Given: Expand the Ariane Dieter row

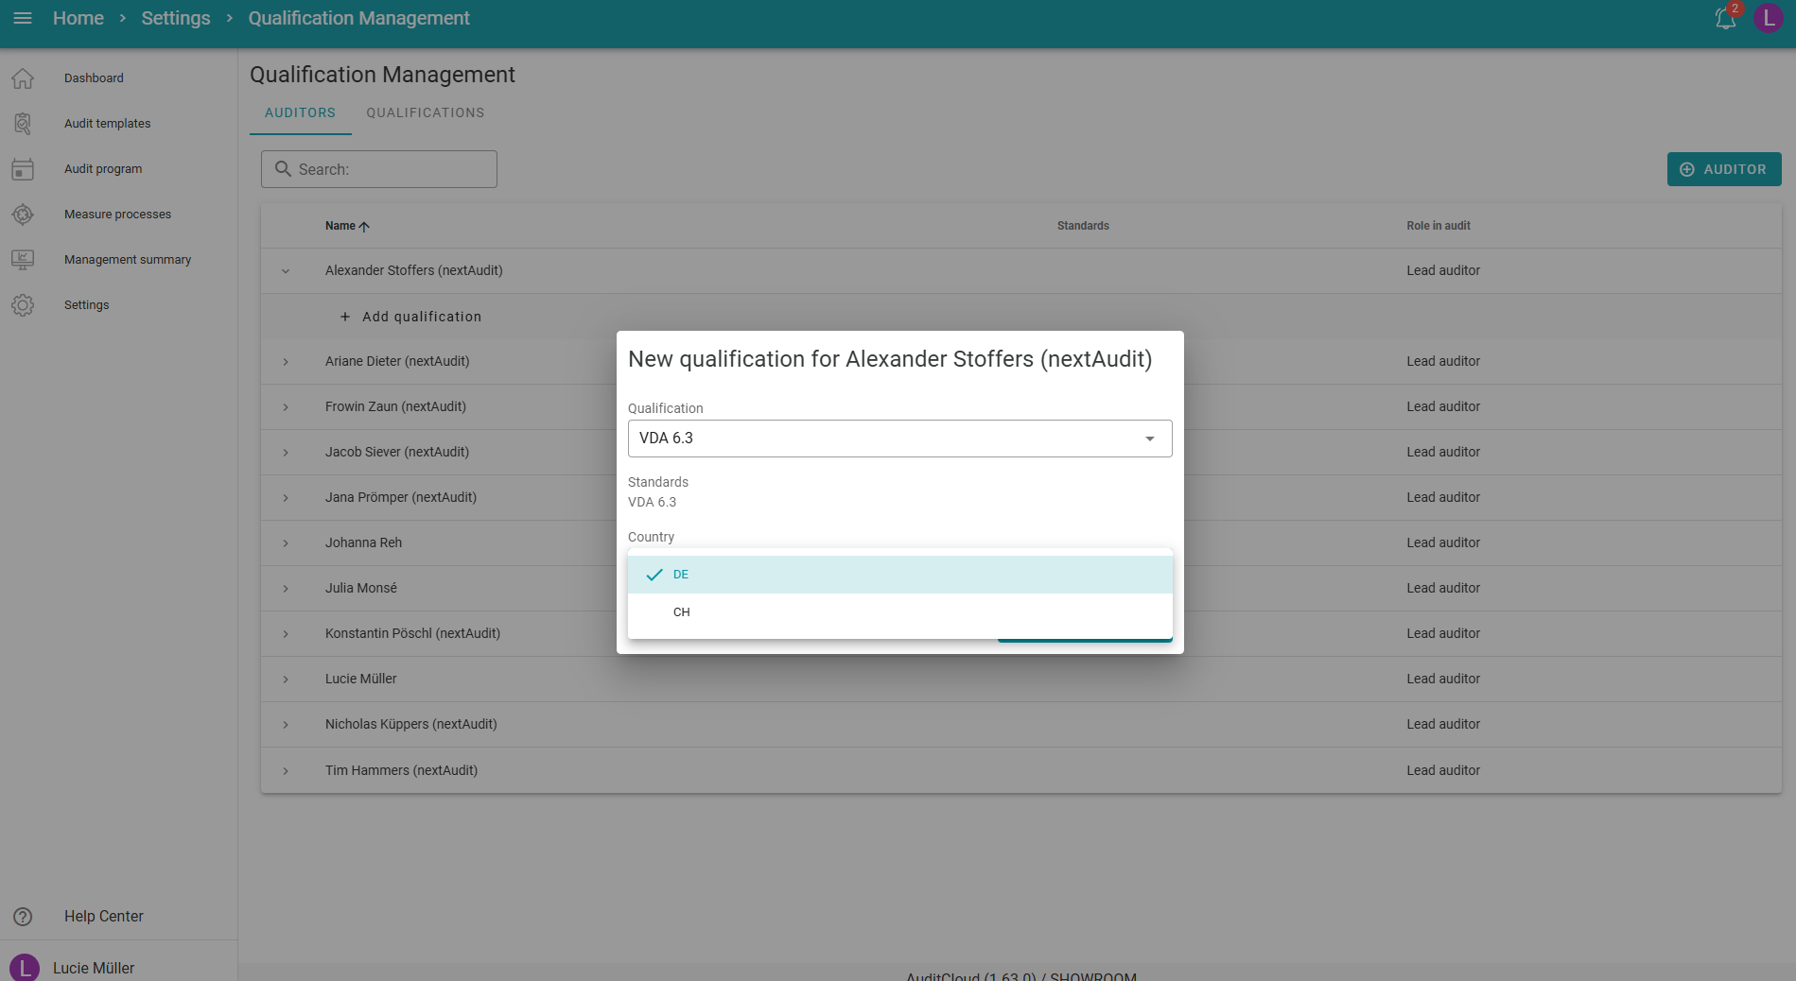Looking at the screenshot, I should 286,362.
